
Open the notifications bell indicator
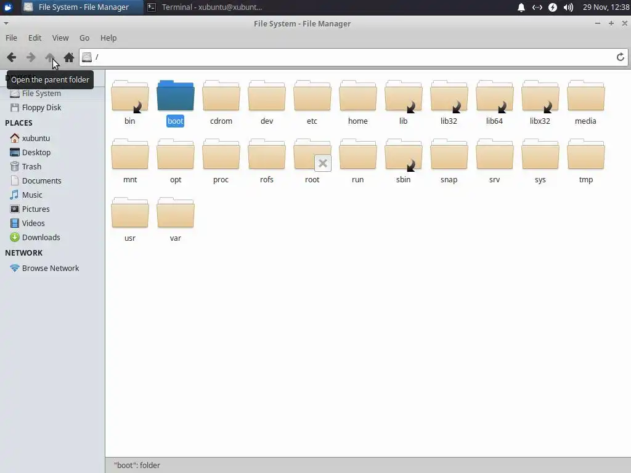tap(521, 7)
